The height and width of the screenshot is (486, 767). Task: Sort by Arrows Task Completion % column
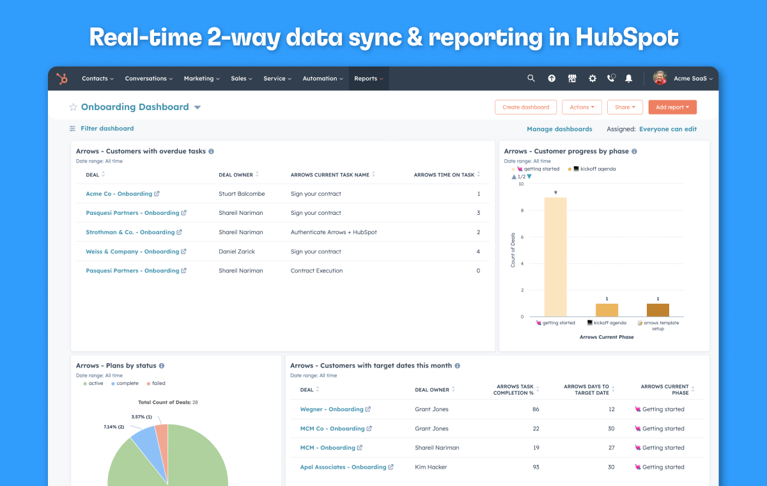[538, 389]
